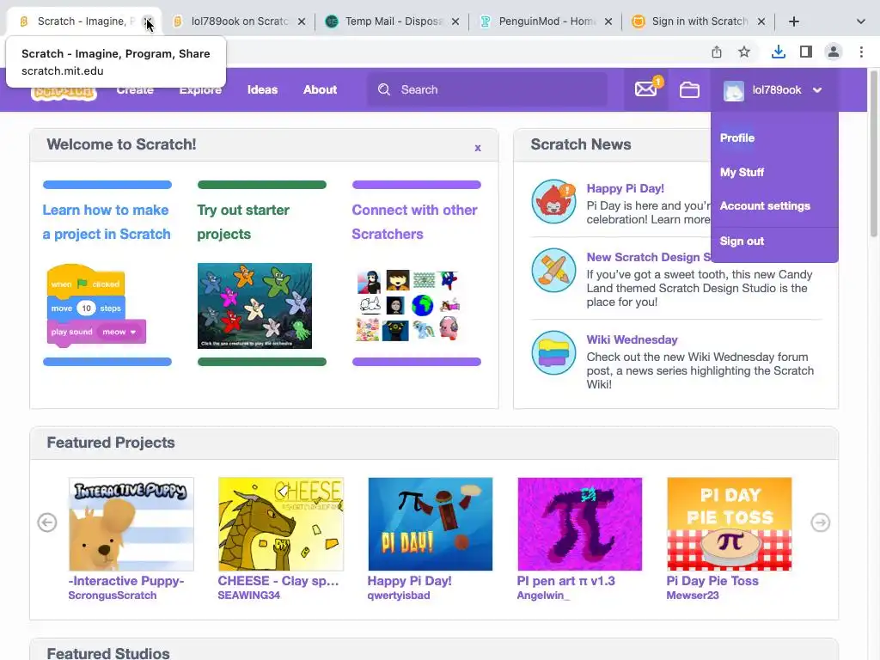Open the Ideas nav link
The width and height of the screenshot is (880, 660).
(262, 89)
